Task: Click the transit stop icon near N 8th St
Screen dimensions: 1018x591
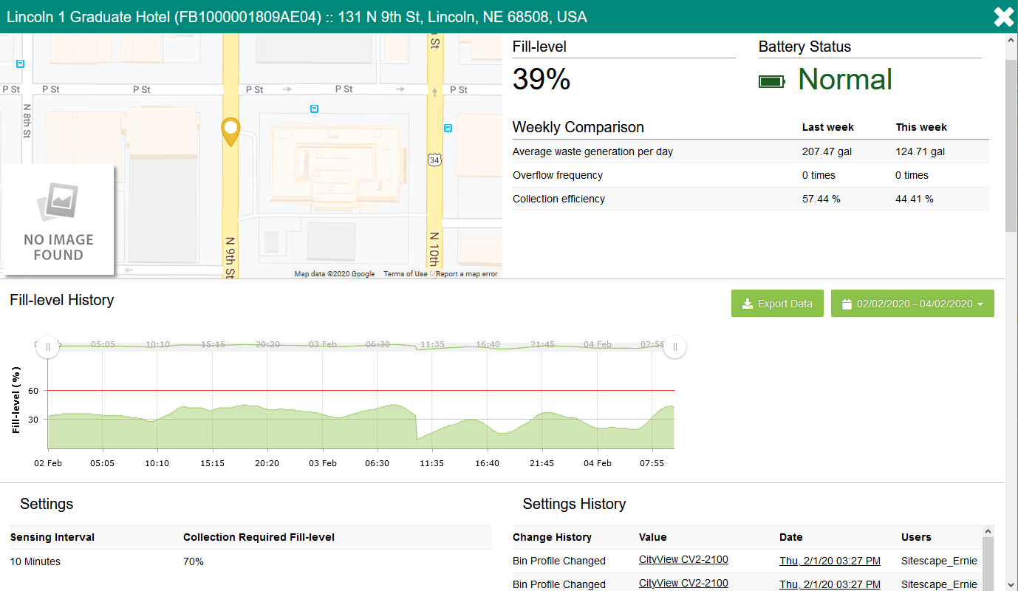Action: (21, 64)
